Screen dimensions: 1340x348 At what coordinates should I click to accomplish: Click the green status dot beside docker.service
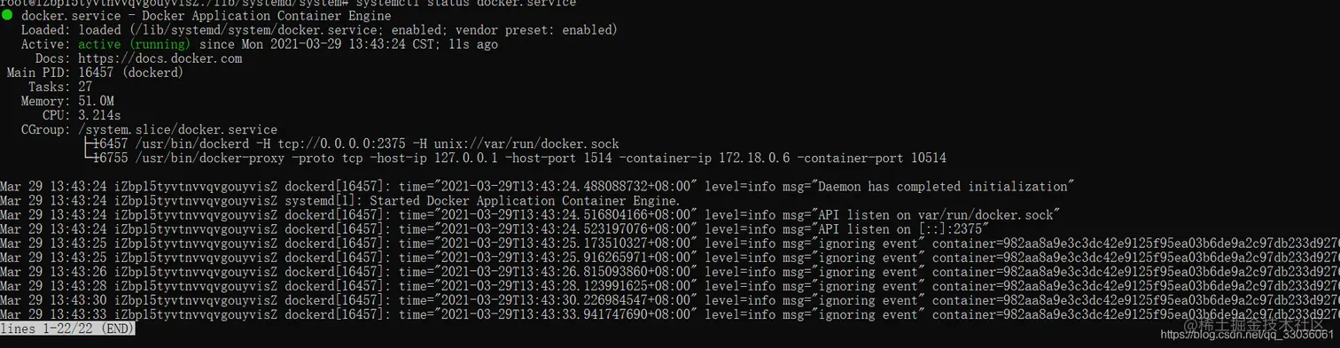coord(6,16)
